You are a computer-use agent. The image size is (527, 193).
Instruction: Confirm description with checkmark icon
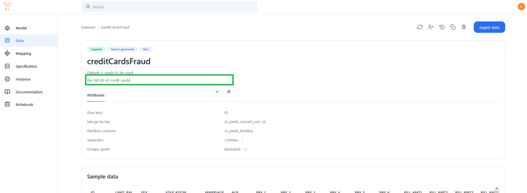(217, 91)
